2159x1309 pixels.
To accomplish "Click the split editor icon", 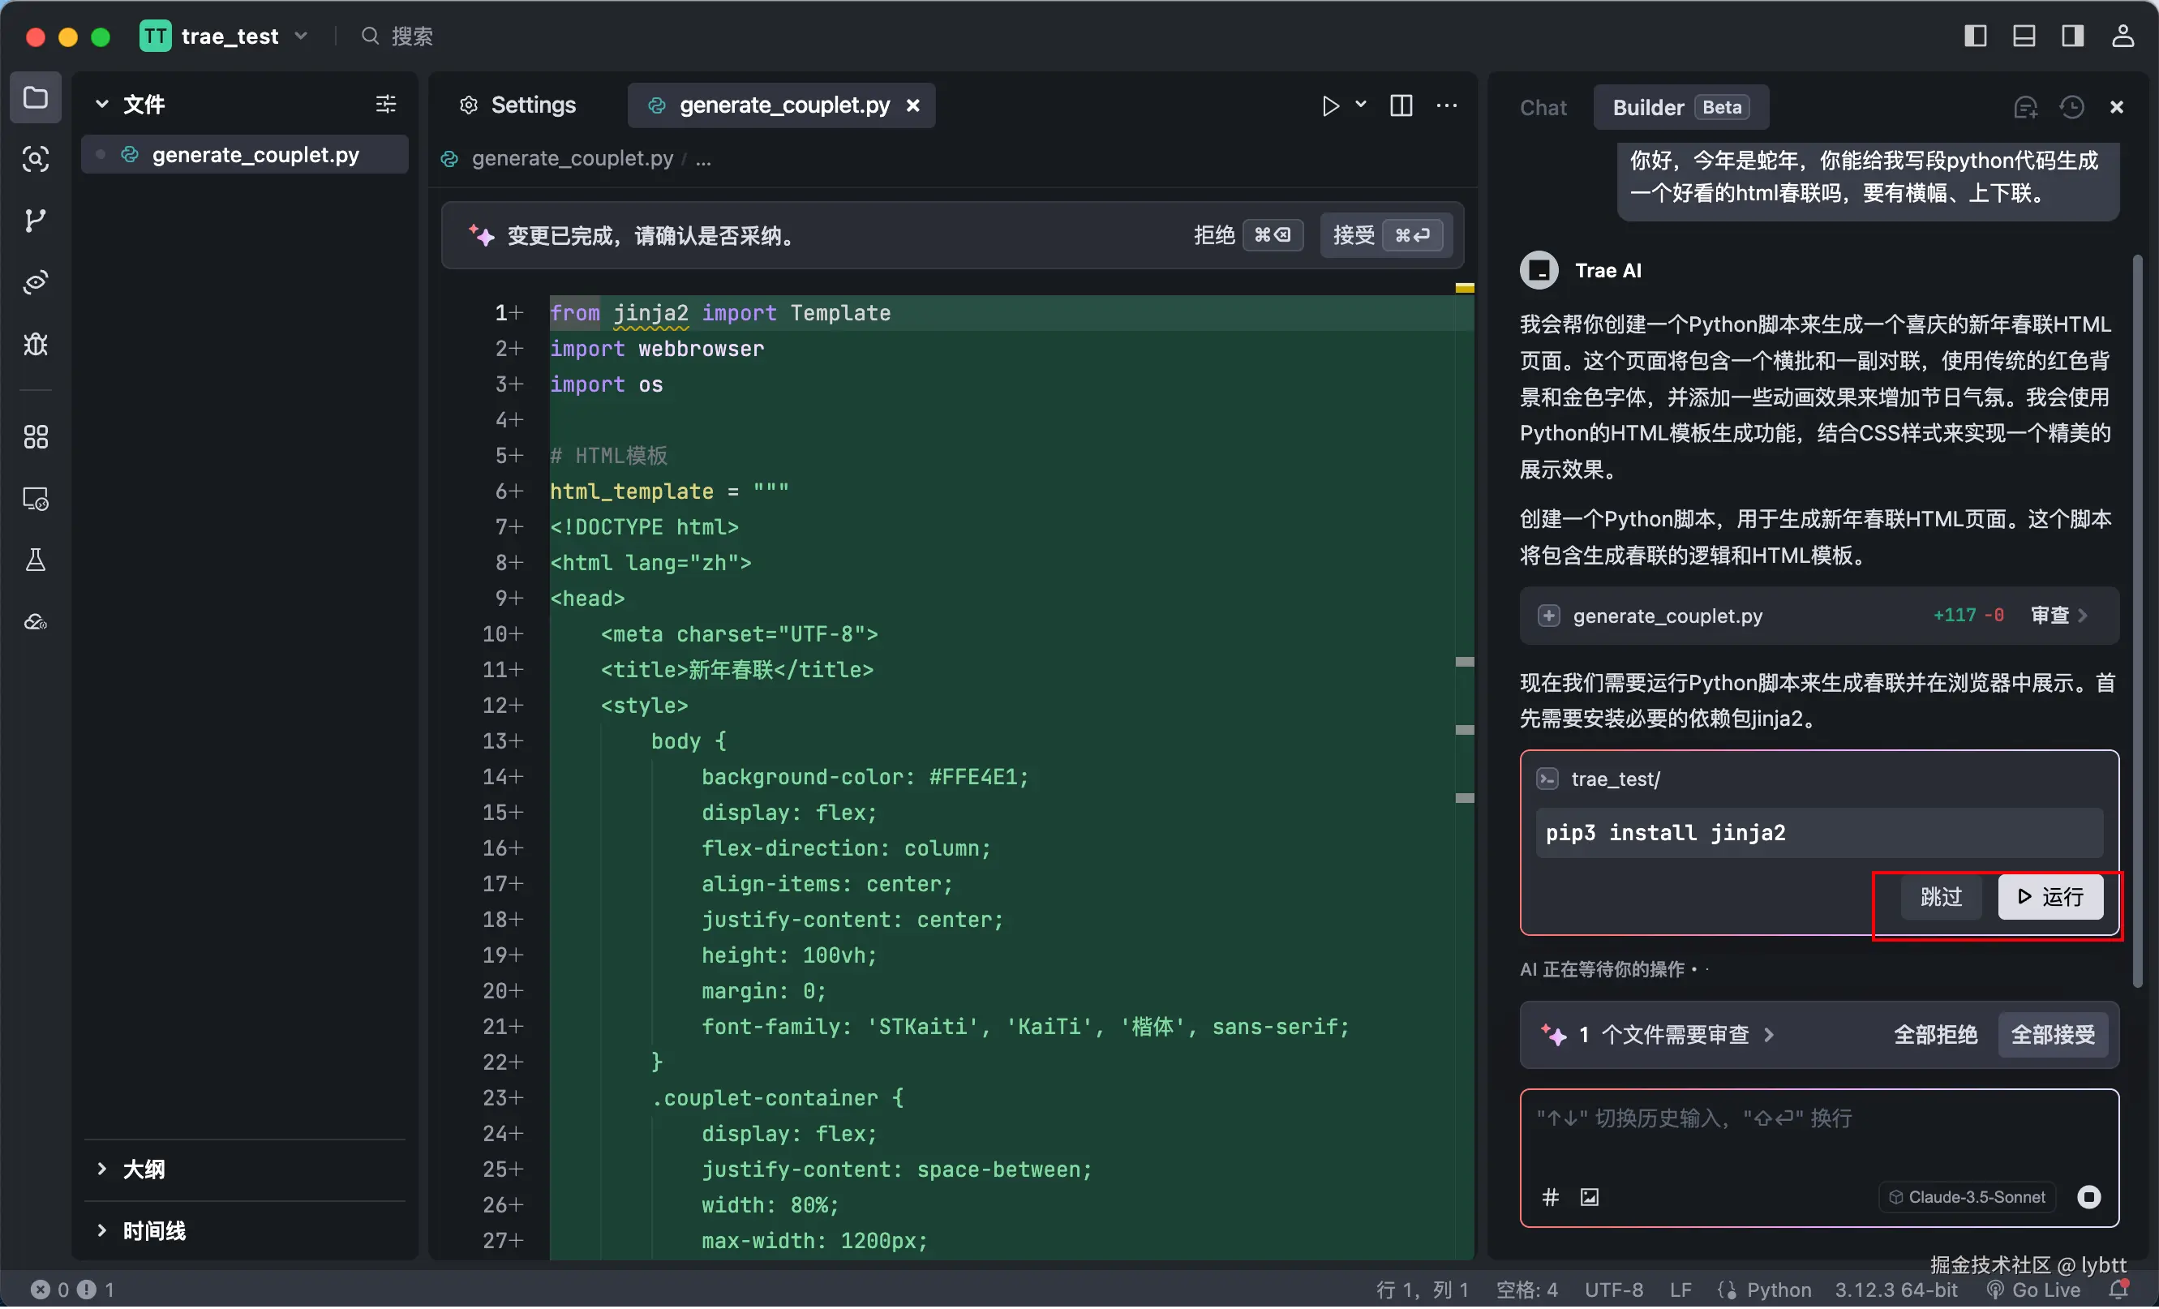I will click(1401, 105).
